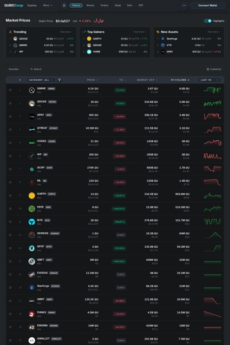Image resolution: width=230 pixels, height=345 pixels.
Task: Click the filter funnel icon
Action: click(59, 80)
